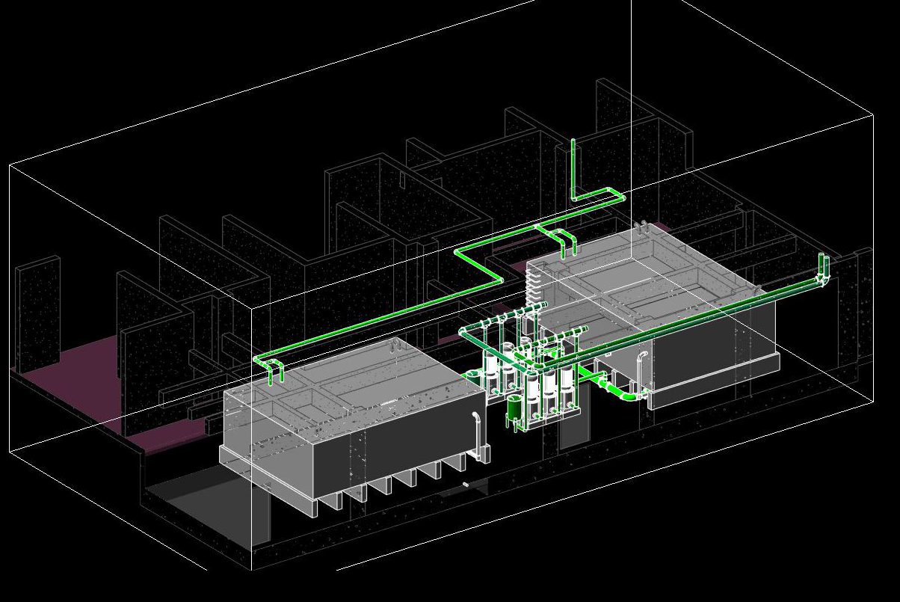Click the green pressure vessel near pumps

pyautogui.click(x=514, y=409)
